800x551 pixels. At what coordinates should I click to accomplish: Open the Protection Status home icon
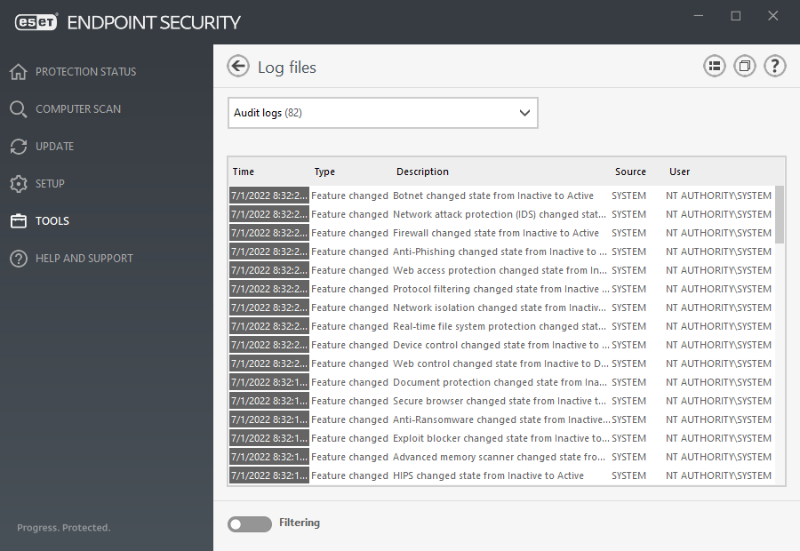pyautogui.click(x=17, y=71)
